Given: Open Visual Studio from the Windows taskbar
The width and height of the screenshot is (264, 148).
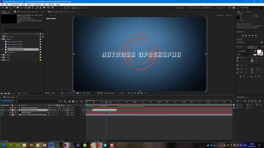Looking at the screenshot, I should pos(45,145).
